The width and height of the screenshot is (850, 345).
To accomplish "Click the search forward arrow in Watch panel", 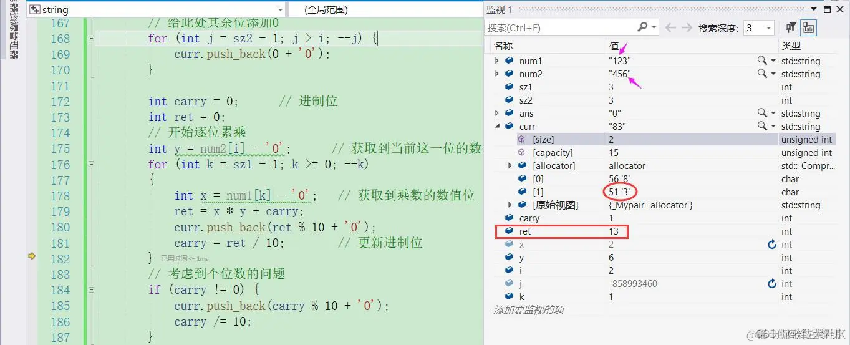I will tap(687, 27).
